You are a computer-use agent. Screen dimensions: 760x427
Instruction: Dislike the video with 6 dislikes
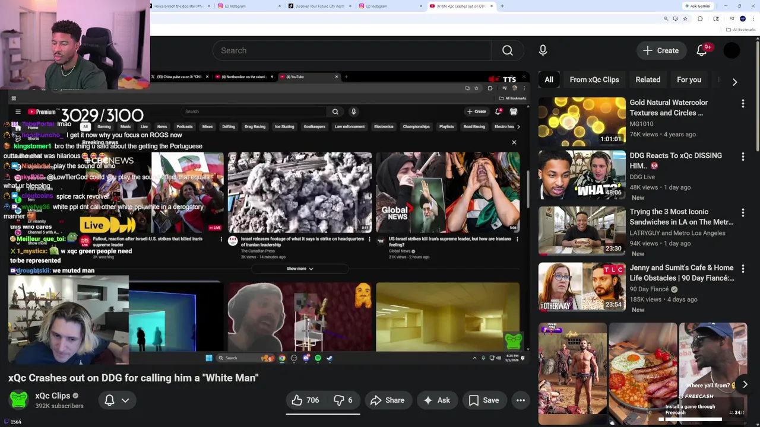click(343, 400)
